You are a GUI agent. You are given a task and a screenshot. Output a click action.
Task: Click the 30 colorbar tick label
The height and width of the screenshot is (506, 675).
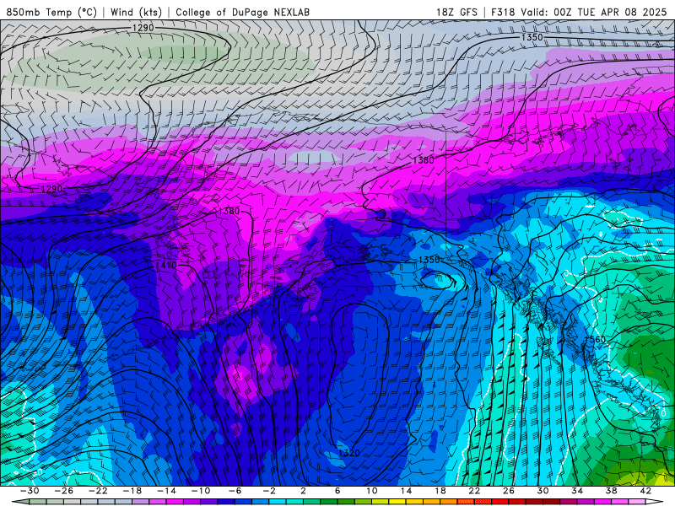[x=543, y=491]
